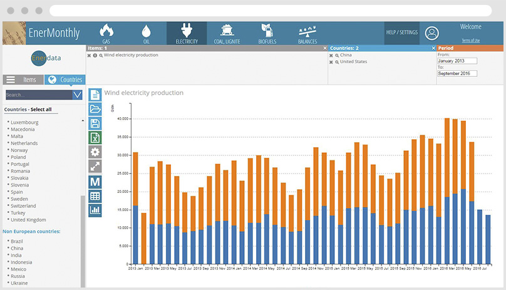Switch to table view icon
This screenshot has width=506, height=290.
coord(95,195)
